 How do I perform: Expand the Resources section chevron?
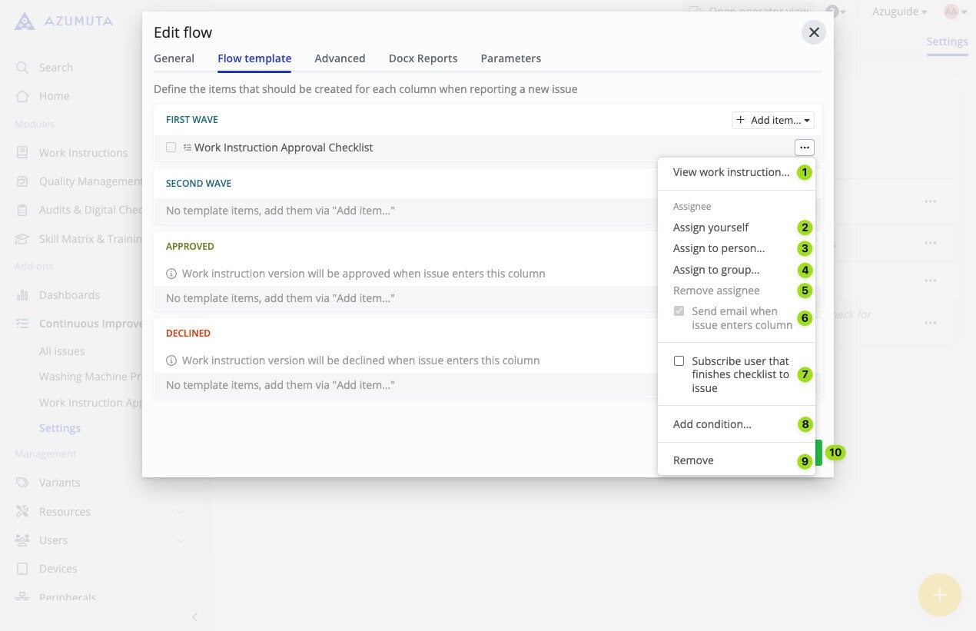180,512
